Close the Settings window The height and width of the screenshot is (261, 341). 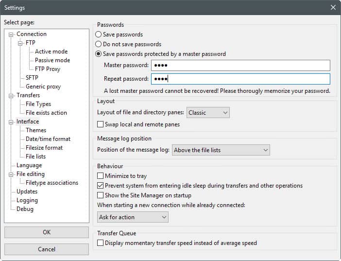coord(333,7)
